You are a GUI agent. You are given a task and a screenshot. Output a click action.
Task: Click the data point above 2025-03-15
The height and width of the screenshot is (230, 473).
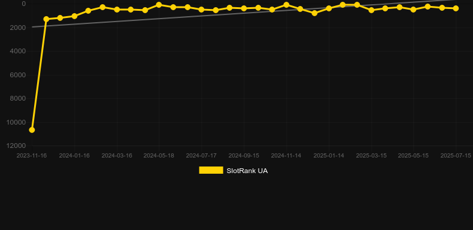point(371,10)
